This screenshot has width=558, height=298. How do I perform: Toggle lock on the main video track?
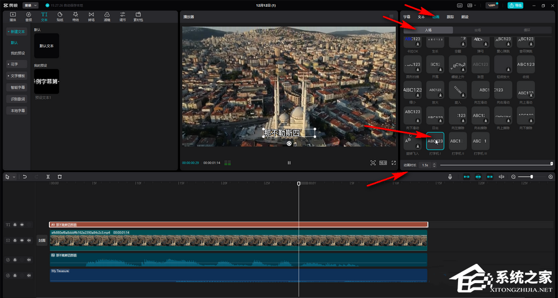point(14,240)
